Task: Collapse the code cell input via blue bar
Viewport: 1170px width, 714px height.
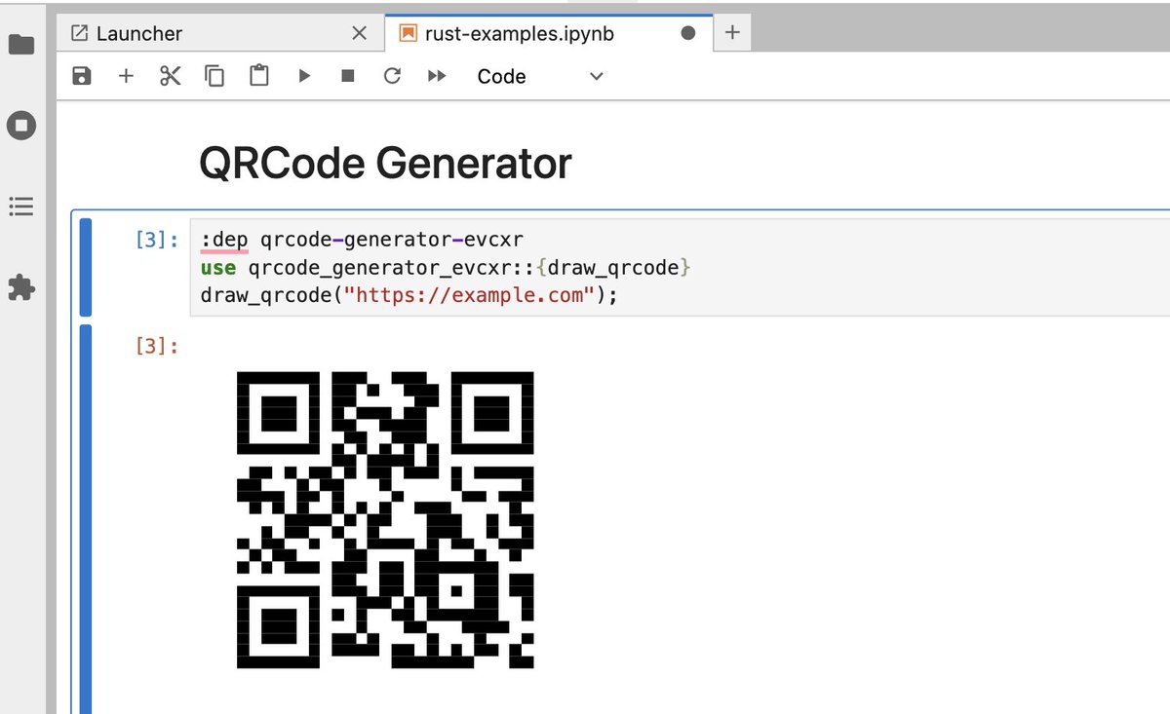Action: click(85, 267)
